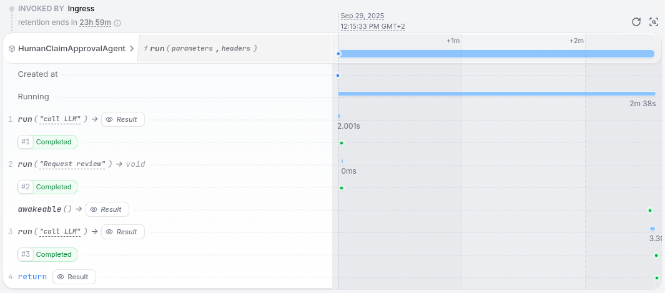
Task: Click the Running row label
Action: coord(34,97)
